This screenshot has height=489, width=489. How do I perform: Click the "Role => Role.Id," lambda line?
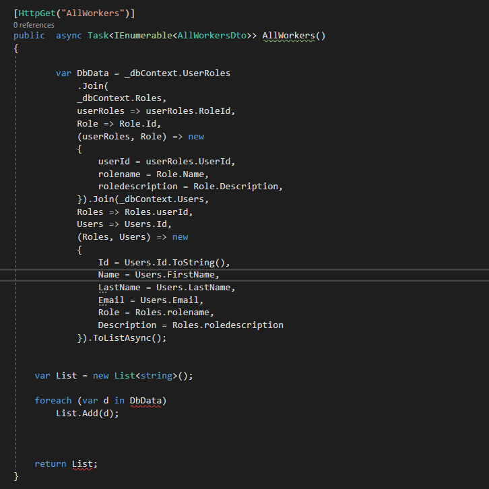point(119,124)
